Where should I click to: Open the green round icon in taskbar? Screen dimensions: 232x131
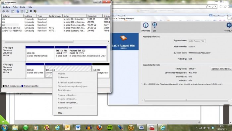click(x=26, y=127)
